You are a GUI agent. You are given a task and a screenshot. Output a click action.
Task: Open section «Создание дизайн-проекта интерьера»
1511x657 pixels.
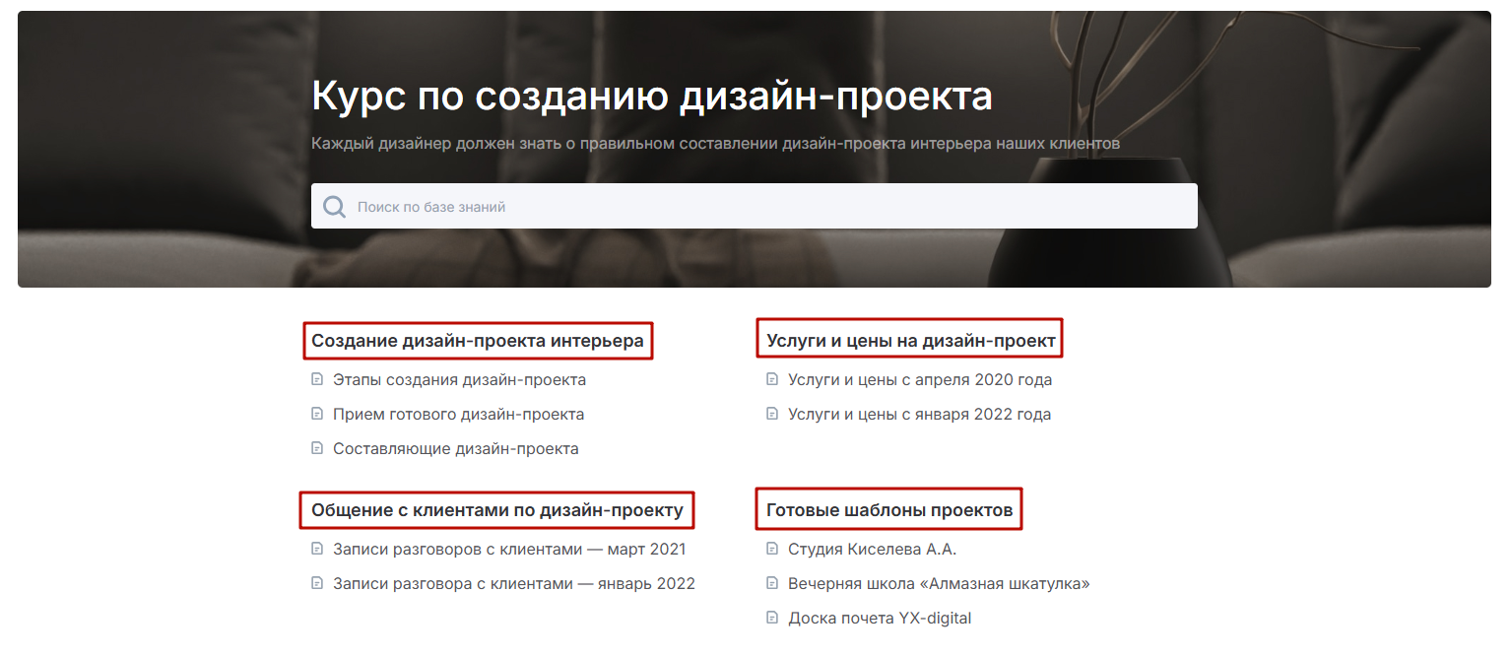478,341
